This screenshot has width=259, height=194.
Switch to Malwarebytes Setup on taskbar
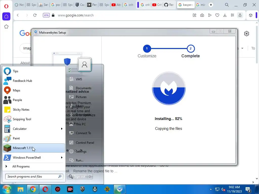tap(120, 189)
